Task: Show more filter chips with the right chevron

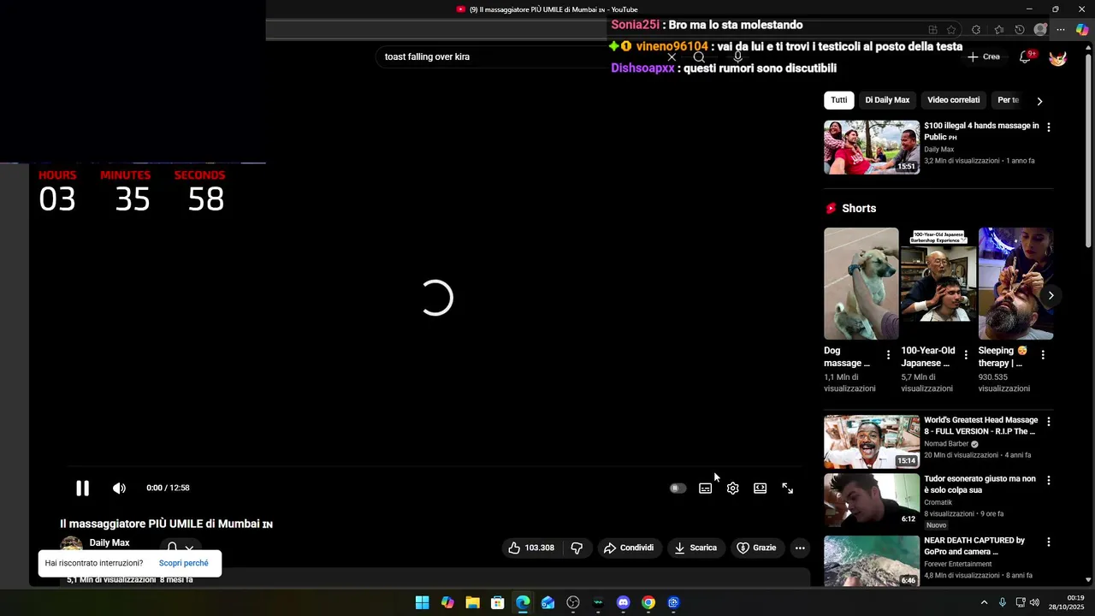Action: tap(1039, 101)
